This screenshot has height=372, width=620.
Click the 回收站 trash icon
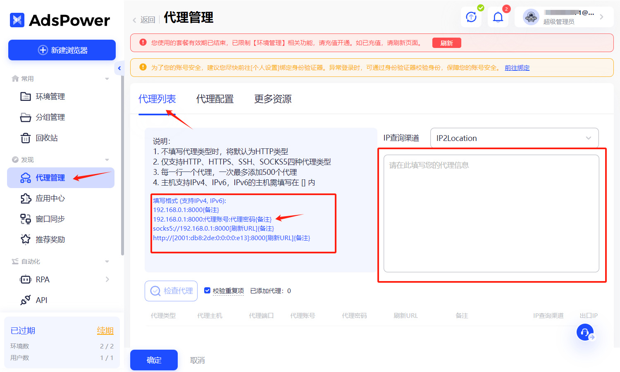click(x=26, y=138)
